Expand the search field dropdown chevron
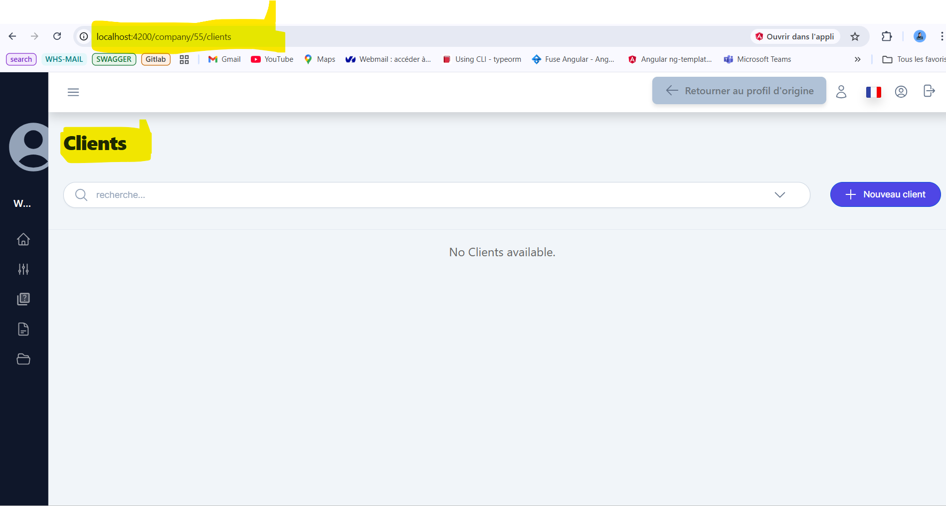The height and width of the screenshot is (506, 946). [x=780, y=195]
